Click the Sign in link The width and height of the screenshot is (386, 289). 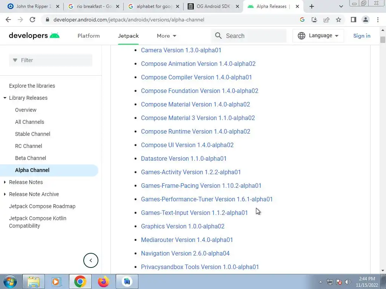[x=361, y=36]
